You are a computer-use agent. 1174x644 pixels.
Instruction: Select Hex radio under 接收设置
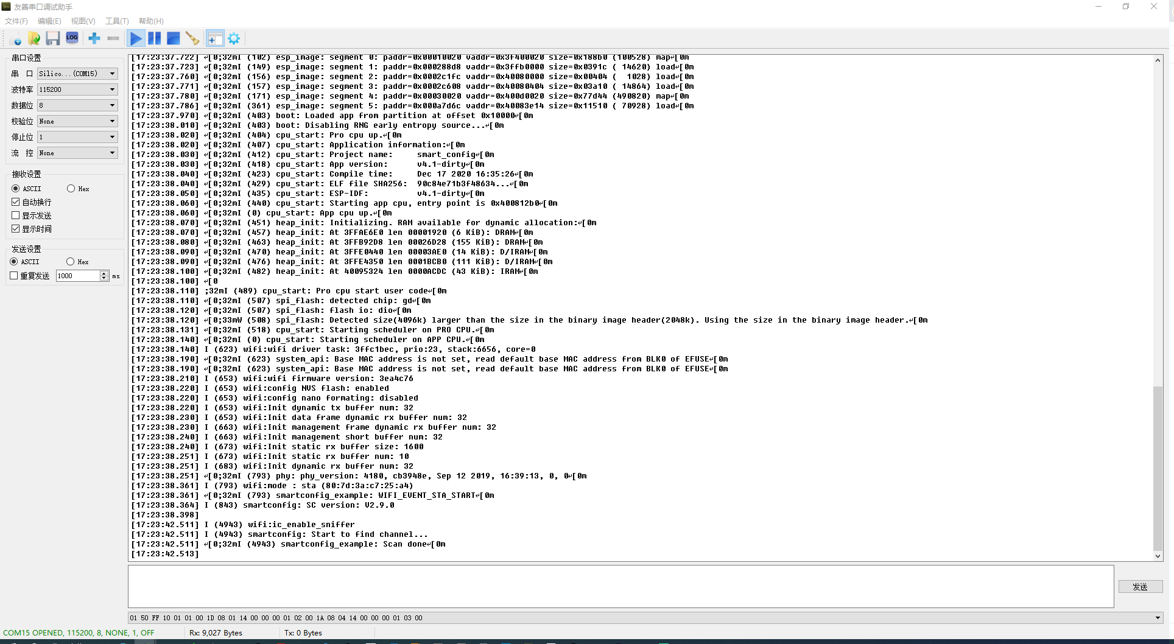coord(71,189)
